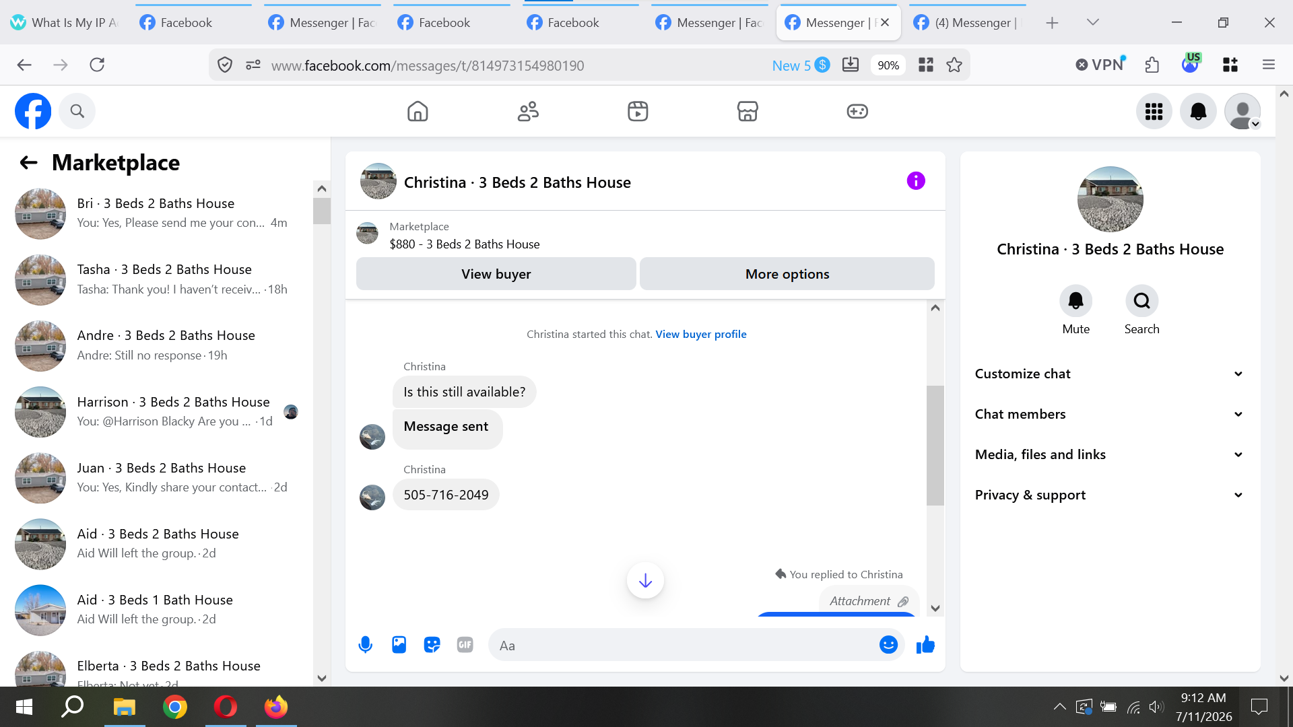Open the list all tabs dropdown
1293x727 pixels.
(x=1093, y=22)
